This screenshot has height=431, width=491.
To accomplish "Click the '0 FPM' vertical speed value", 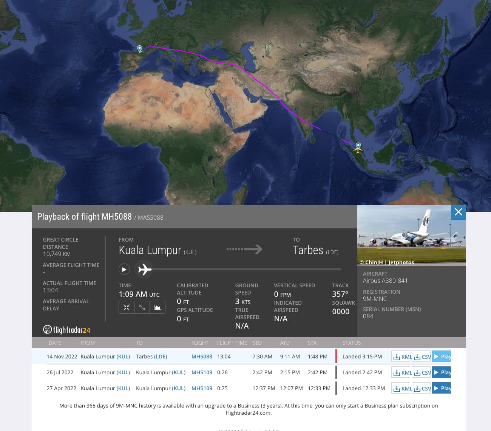I will click(x=283, y=294).
